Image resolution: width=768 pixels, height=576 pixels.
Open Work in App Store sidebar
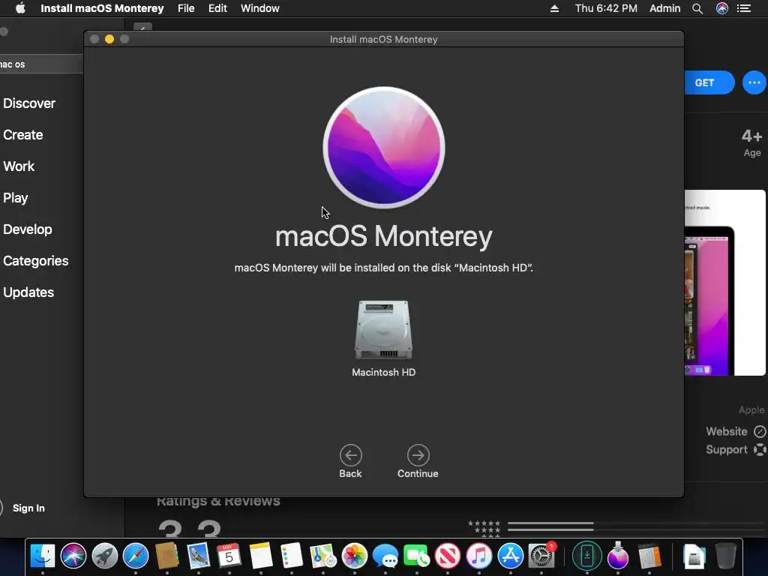click(19, 166)
